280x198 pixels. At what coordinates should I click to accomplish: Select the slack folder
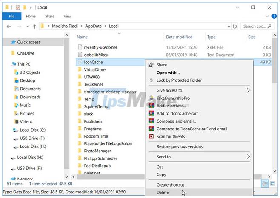(x=89, y=114)
